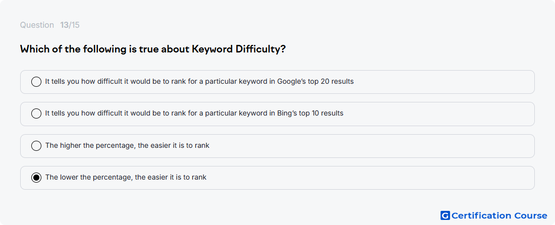Open the Certification Course watermark link
The width and height of the screenshot is (555, 225).
[x=494, y=215]
